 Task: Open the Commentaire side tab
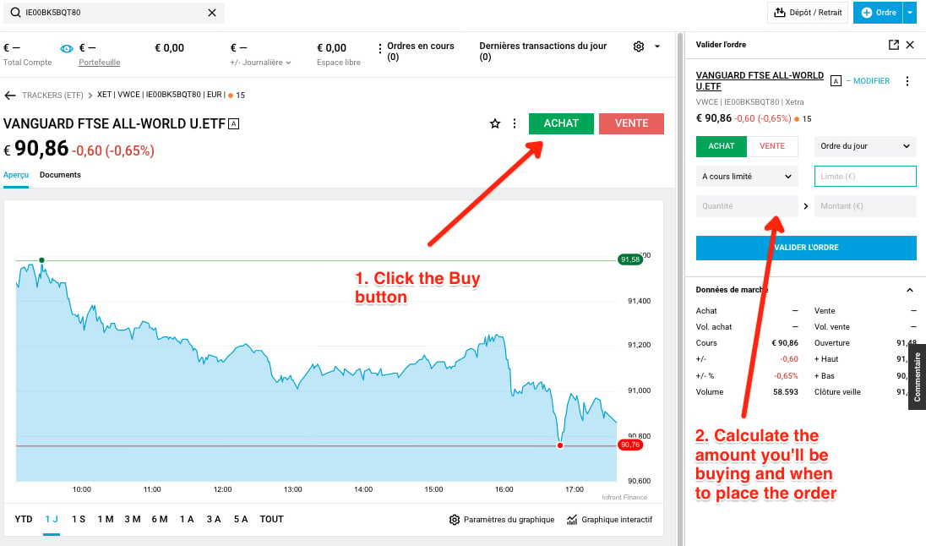click(918, 377)
